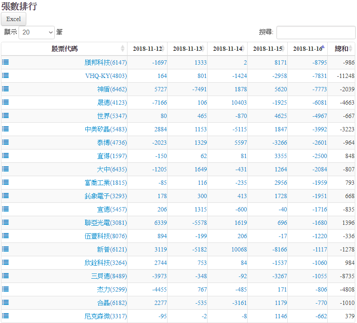Sort by the 2018-11-14 column header
Screen dimensions: 357x323
tap(227, 49)
